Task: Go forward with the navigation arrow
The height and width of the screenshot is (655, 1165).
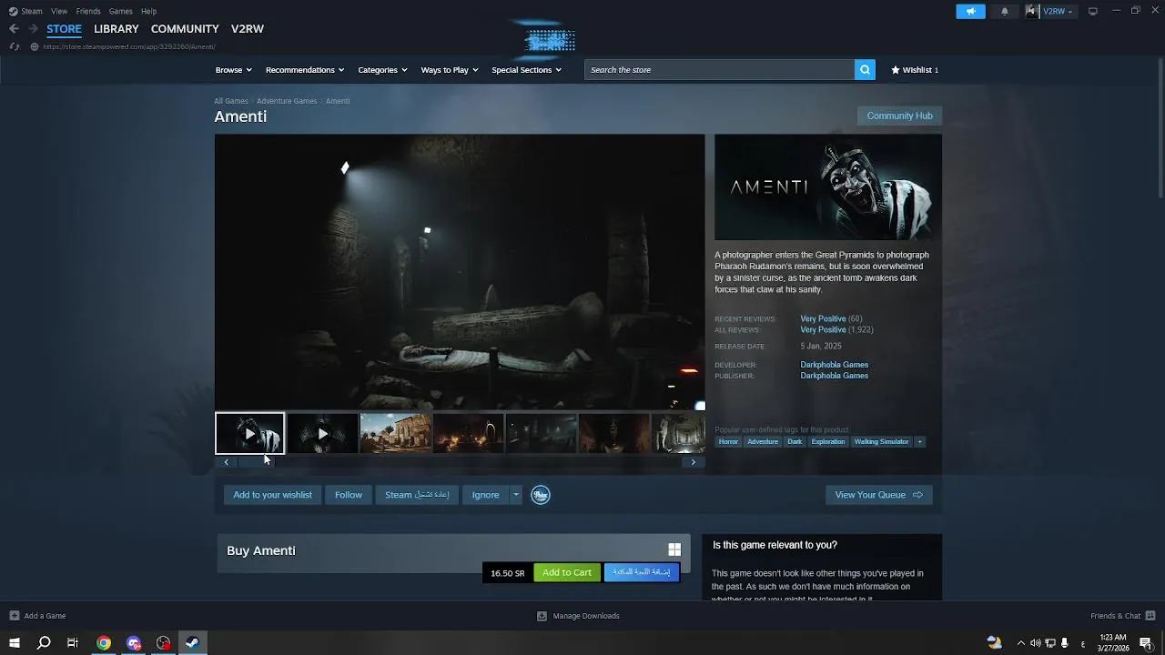Action: pyautogui.click(x=33, y=28)
